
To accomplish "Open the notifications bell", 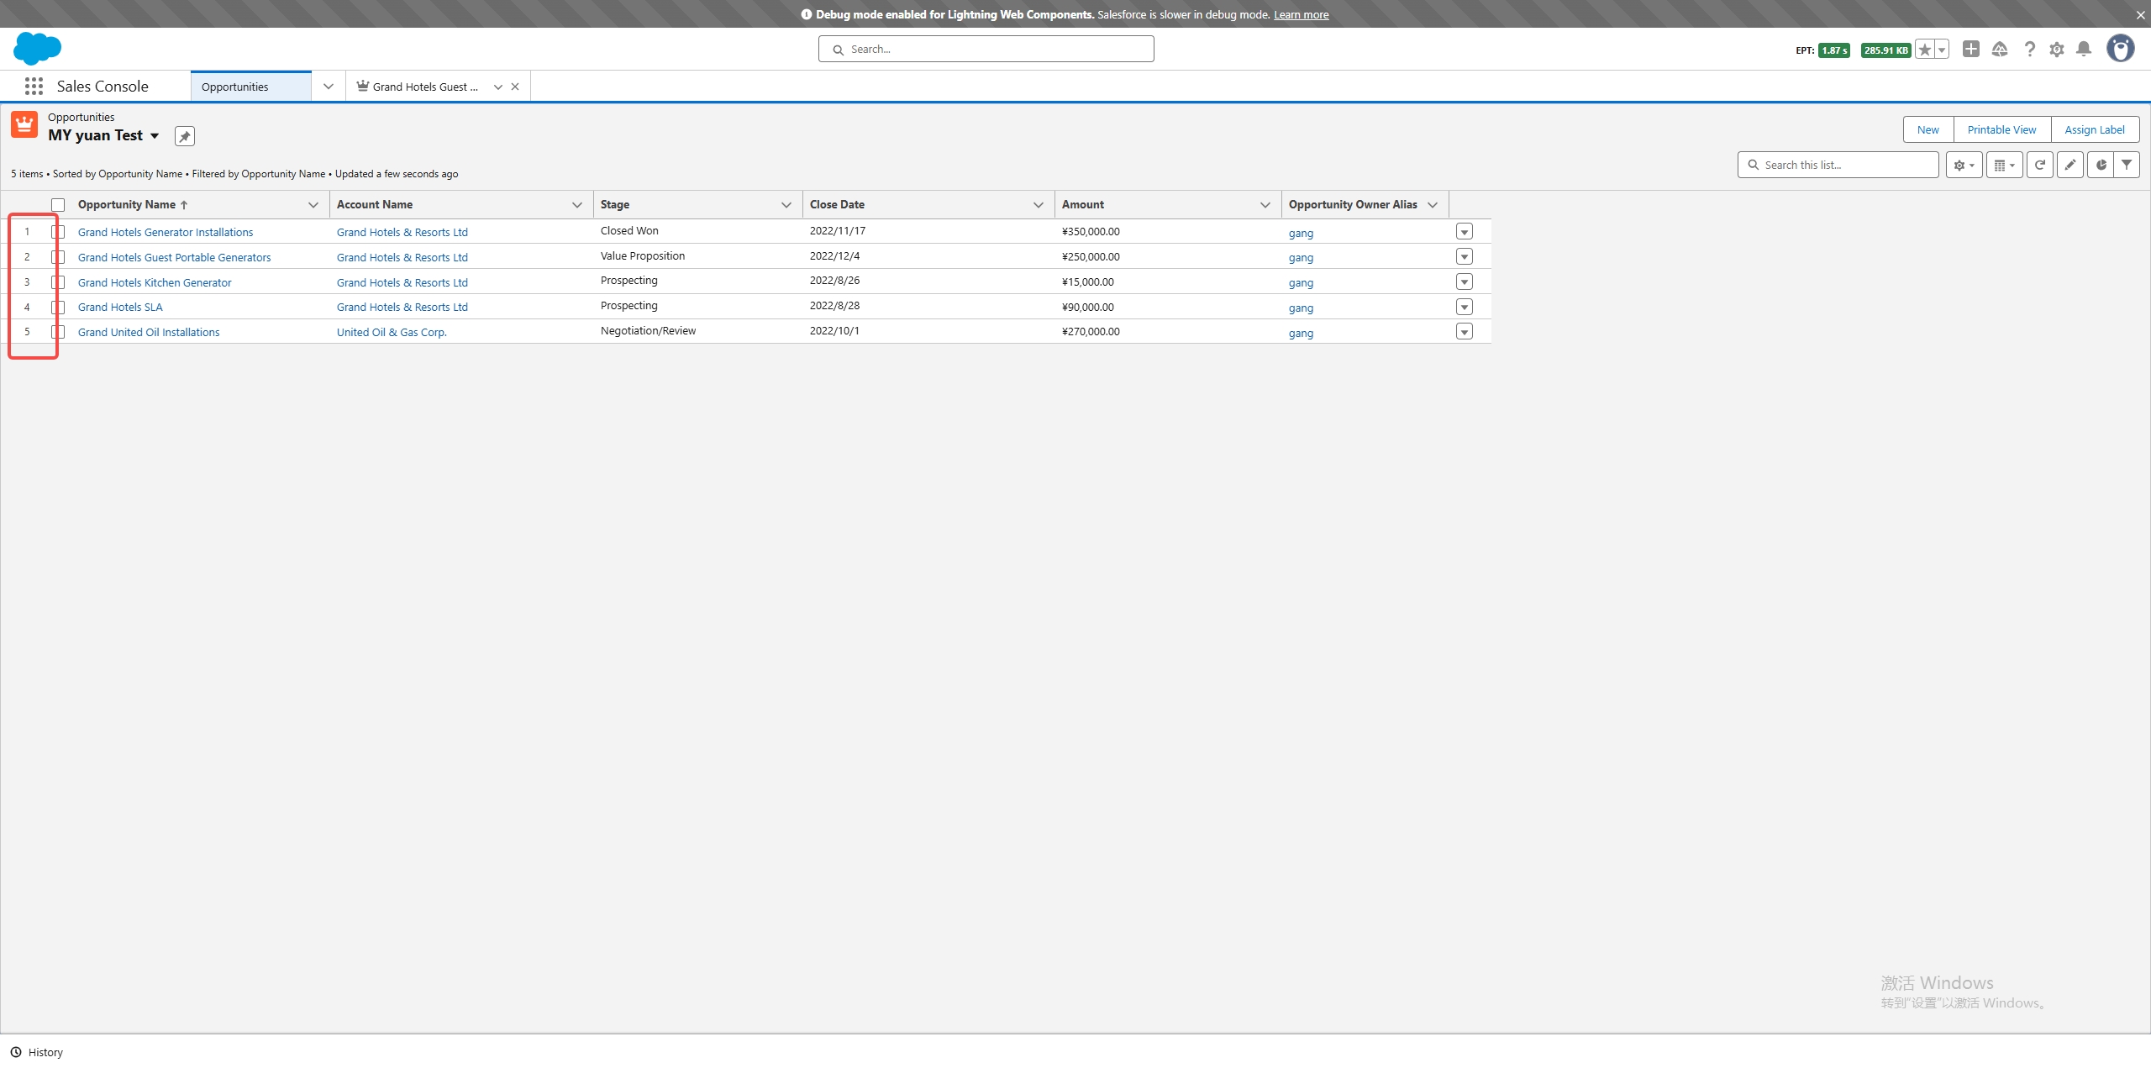I will point(2084,50).
